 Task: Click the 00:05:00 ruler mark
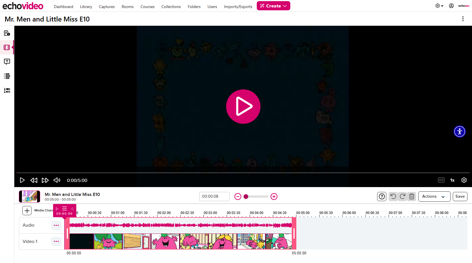[x=303, y=213]
